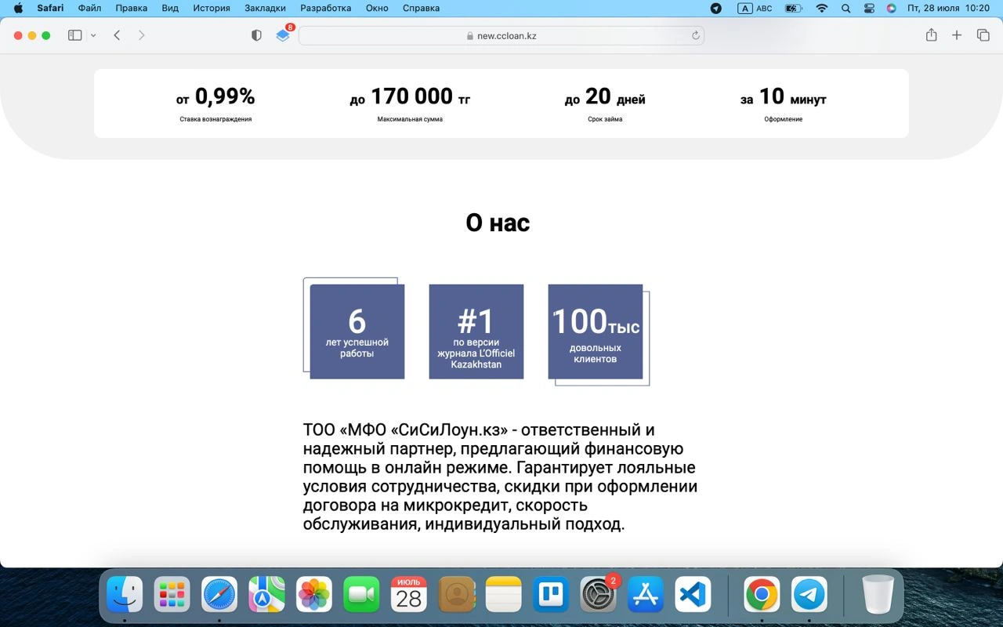Switch the ABC input source
Image resolution: width=1003 pixels, height=627 pixels.
coord(755,8)
